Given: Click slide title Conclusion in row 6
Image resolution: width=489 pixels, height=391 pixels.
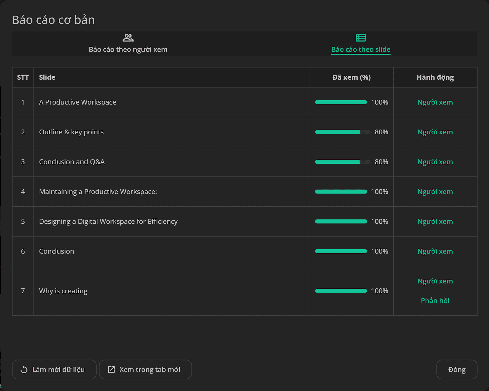Looking at the screenshot, I should coord(57,251).
